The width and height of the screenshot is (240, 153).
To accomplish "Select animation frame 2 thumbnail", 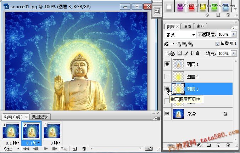I will click(x=31, y=131).
